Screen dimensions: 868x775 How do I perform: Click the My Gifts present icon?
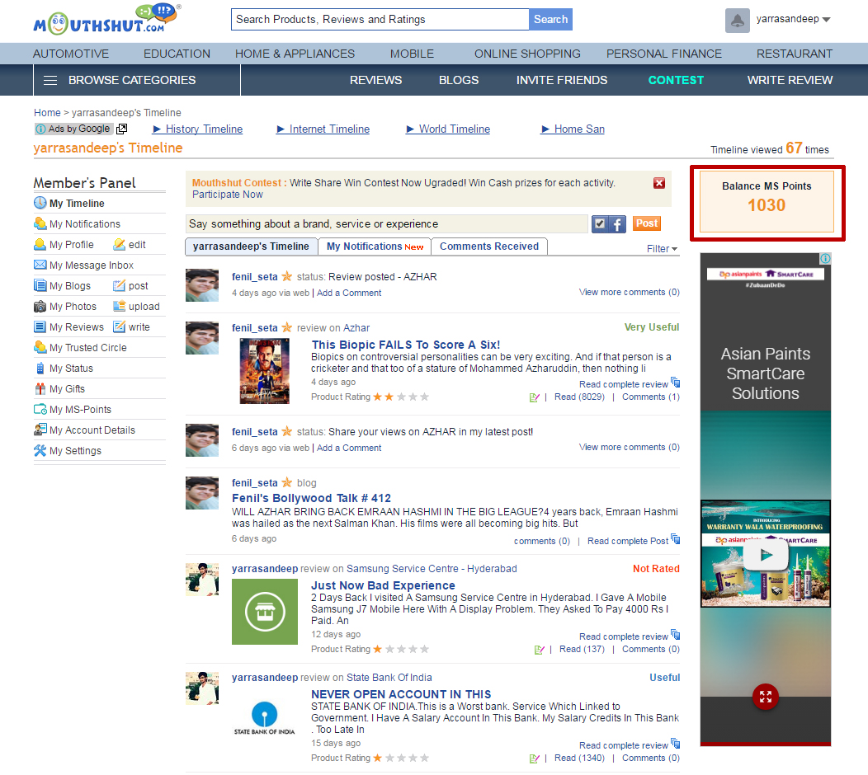pos(40,389)
